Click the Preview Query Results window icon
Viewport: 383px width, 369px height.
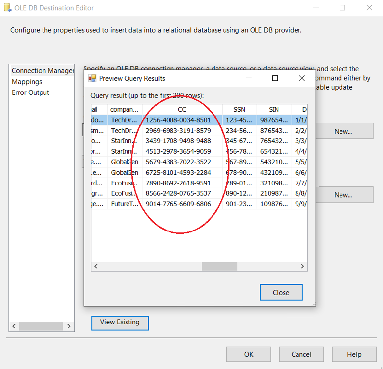coord(92,78)
